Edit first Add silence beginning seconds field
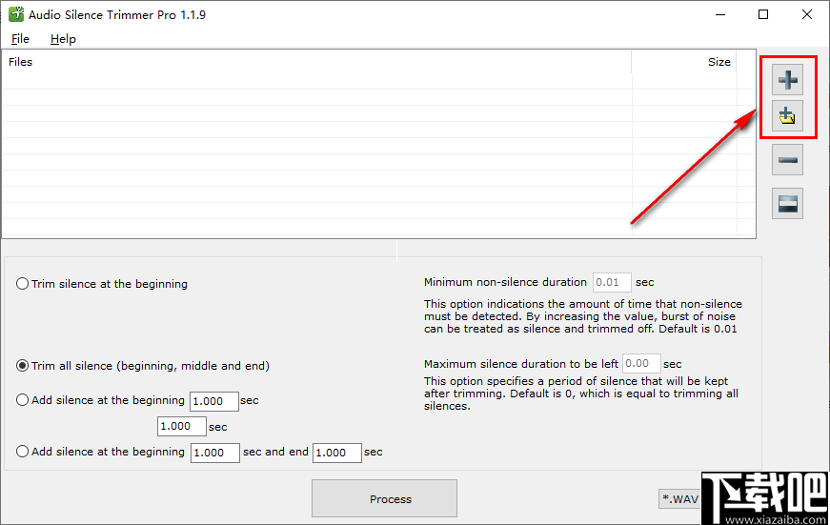The width and height of the screenshot is (830, 525). tap(214, 401)
